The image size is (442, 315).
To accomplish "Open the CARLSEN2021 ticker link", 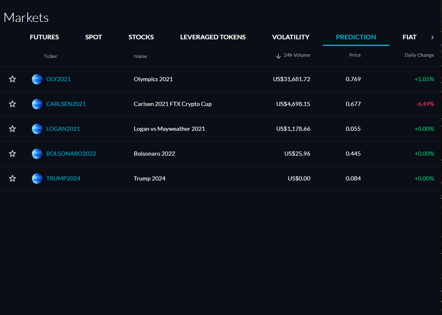I will click(66, 104).
